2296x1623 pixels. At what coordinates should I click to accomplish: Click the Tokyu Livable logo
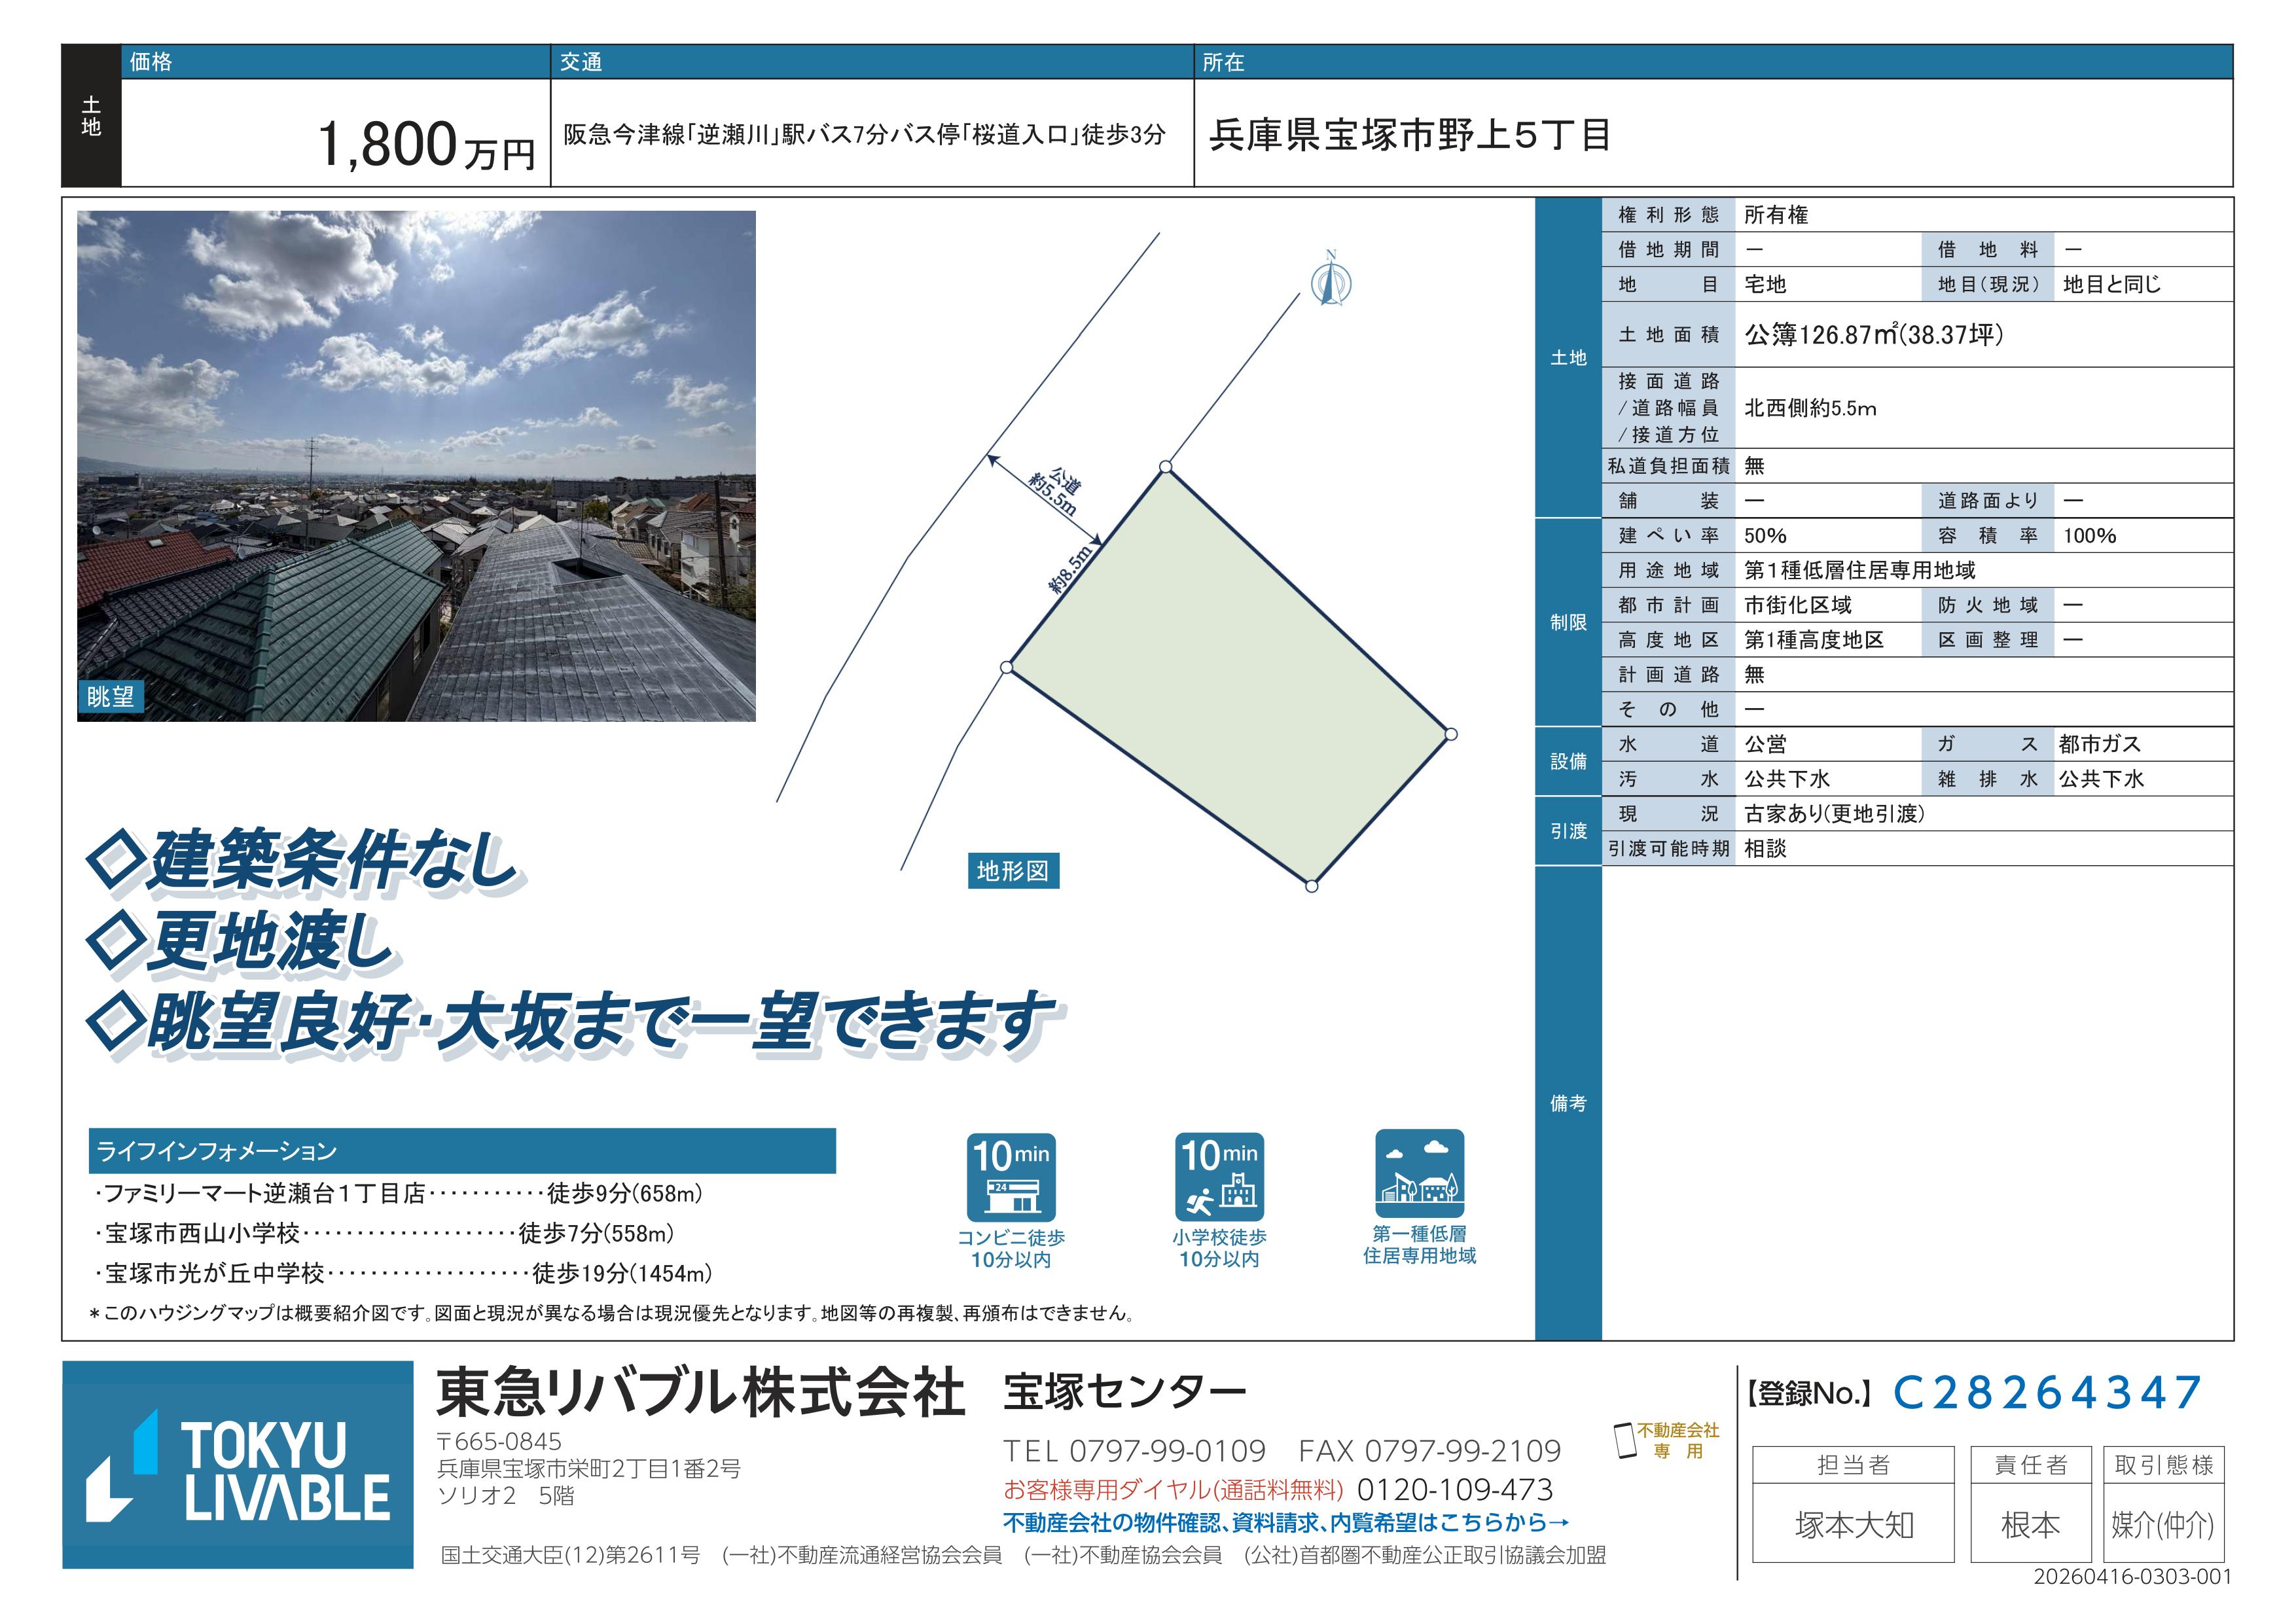(x=238, y=1465)
